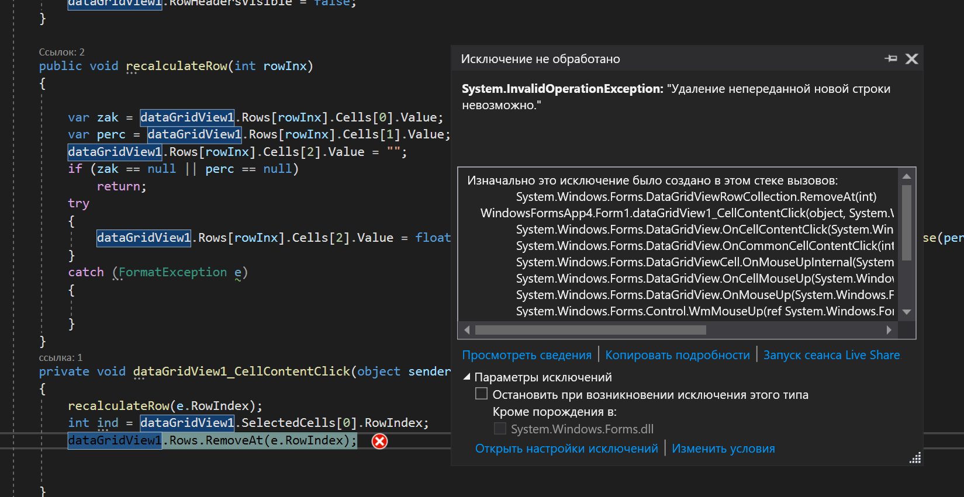Toggle stop on this exception type checkbox
Screen dimensions: 964x497
[x=481, y=394]
